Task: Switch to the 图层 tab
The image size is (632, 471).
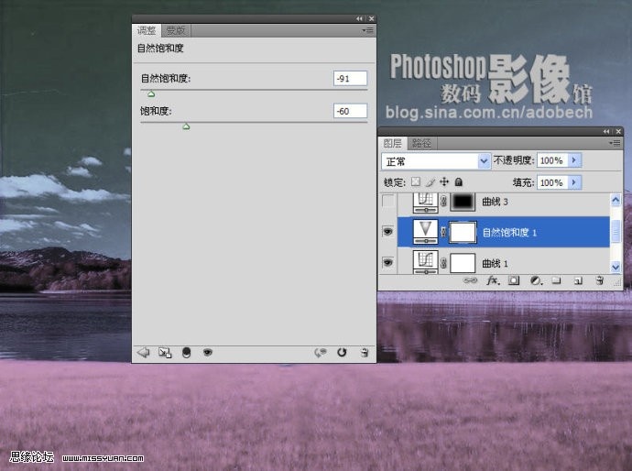Action: (393, 143)
